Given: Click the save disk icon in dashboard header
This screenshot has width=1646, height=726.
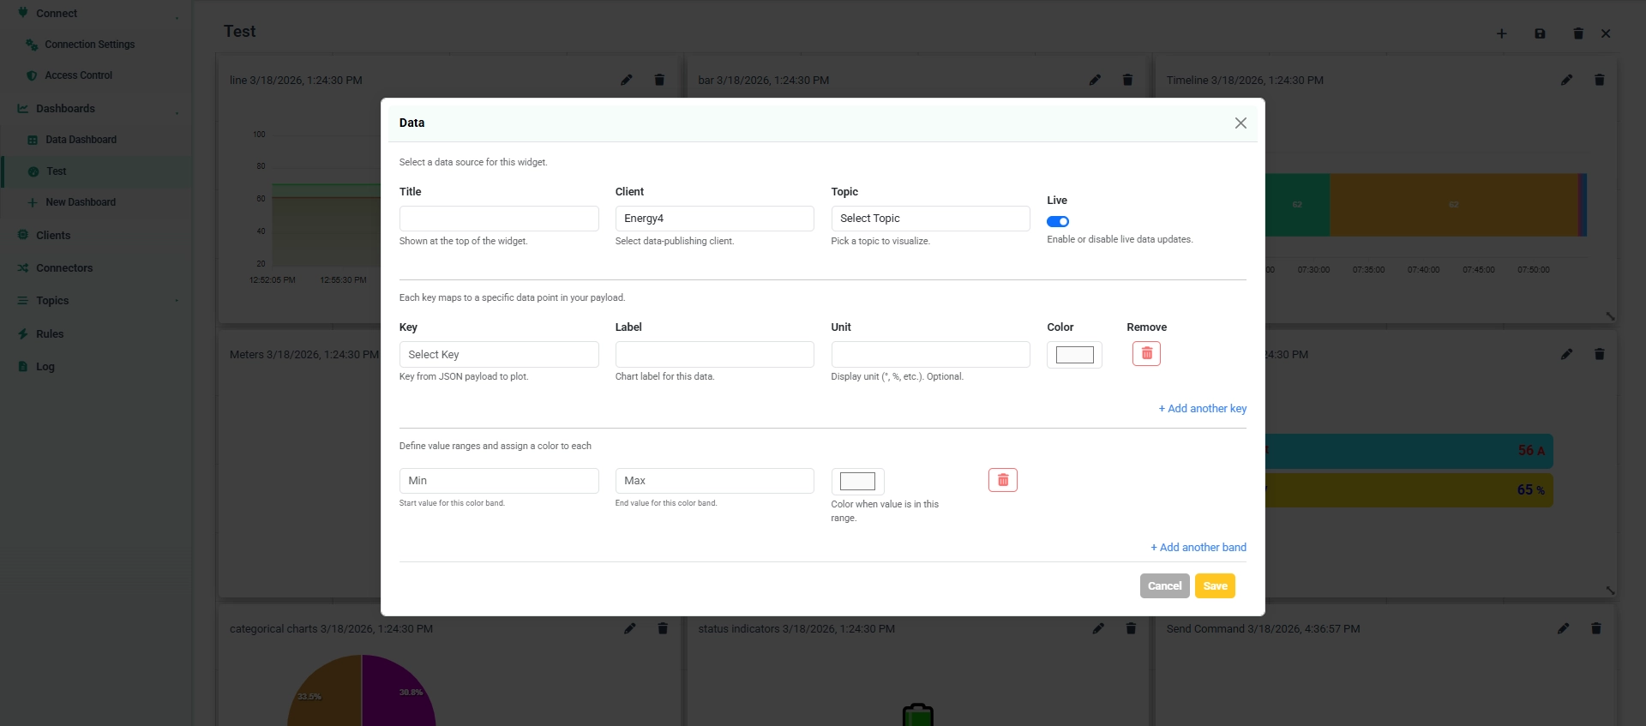Looking at the screenshot, I should 1540,33.
